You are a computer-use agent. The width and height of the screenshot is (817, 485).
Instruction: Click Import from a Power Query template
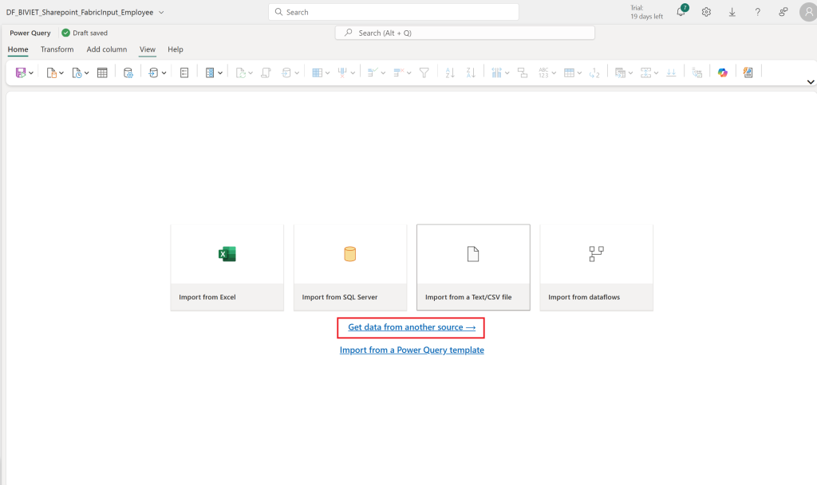click(x=412, y=350)
